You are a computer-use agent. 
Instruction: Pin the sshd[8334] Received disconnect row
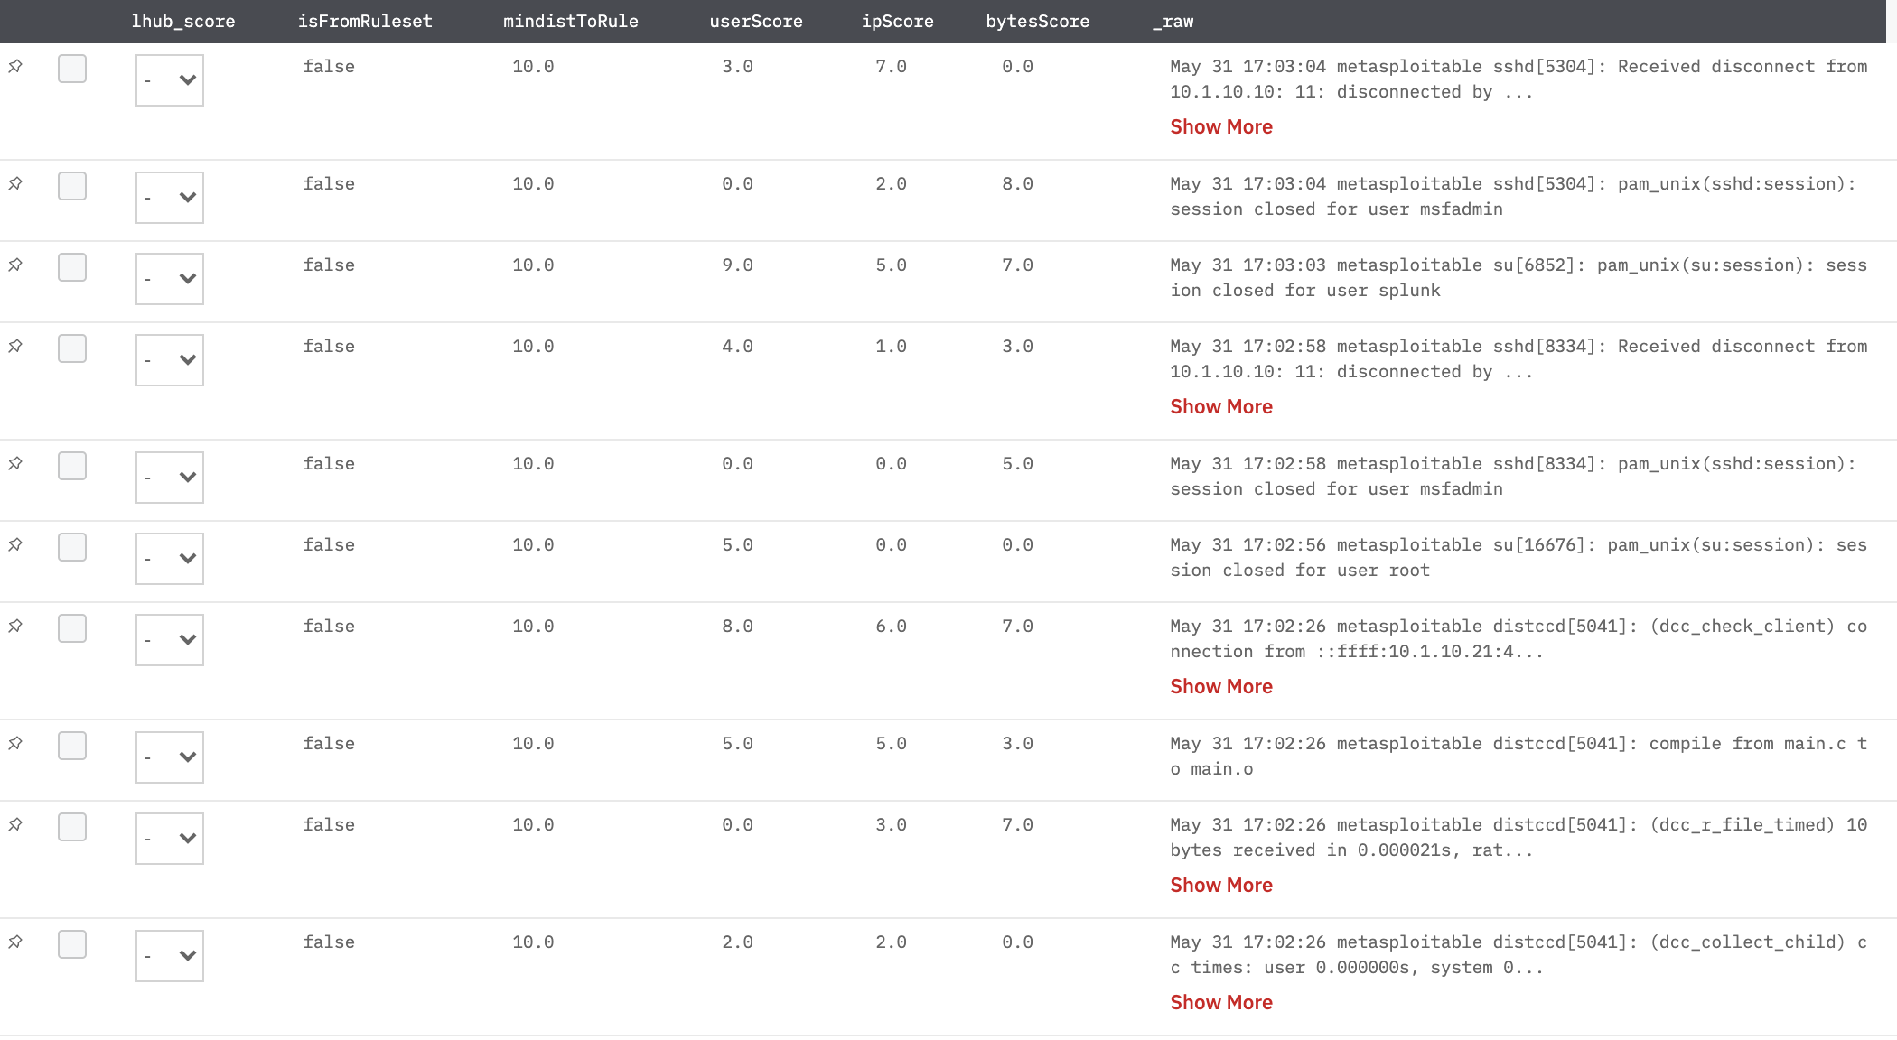pos(15,346)
